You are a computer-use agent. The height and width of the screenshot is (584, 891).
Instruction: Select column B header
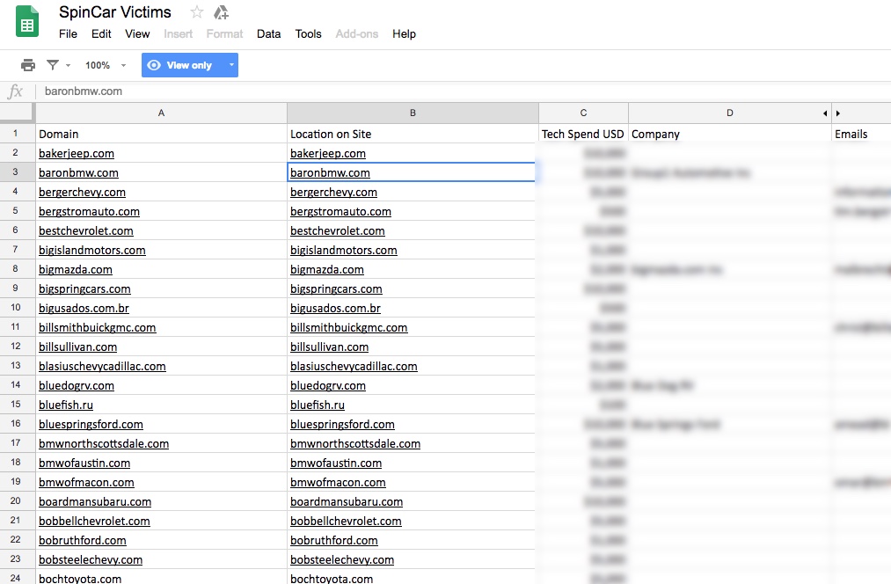tap(413, 113)
